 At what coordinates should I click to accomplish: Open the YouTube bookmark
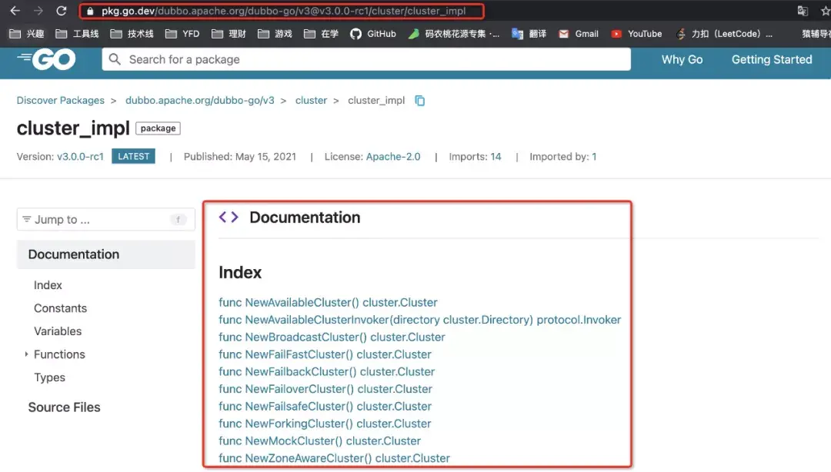click(x=636, y=34)
